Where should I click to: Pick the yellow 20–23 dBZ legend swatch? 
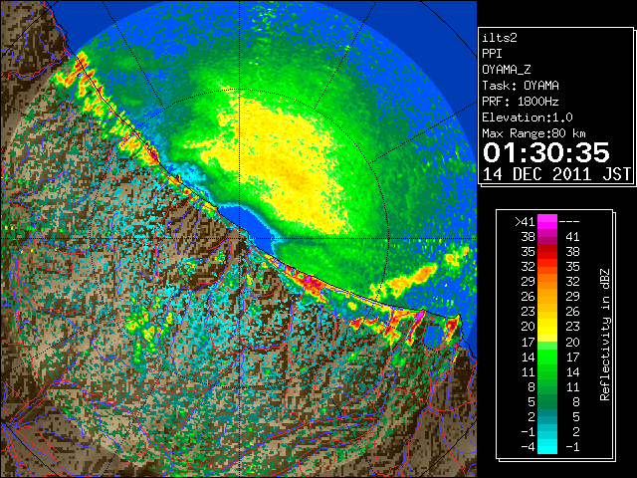547,327
